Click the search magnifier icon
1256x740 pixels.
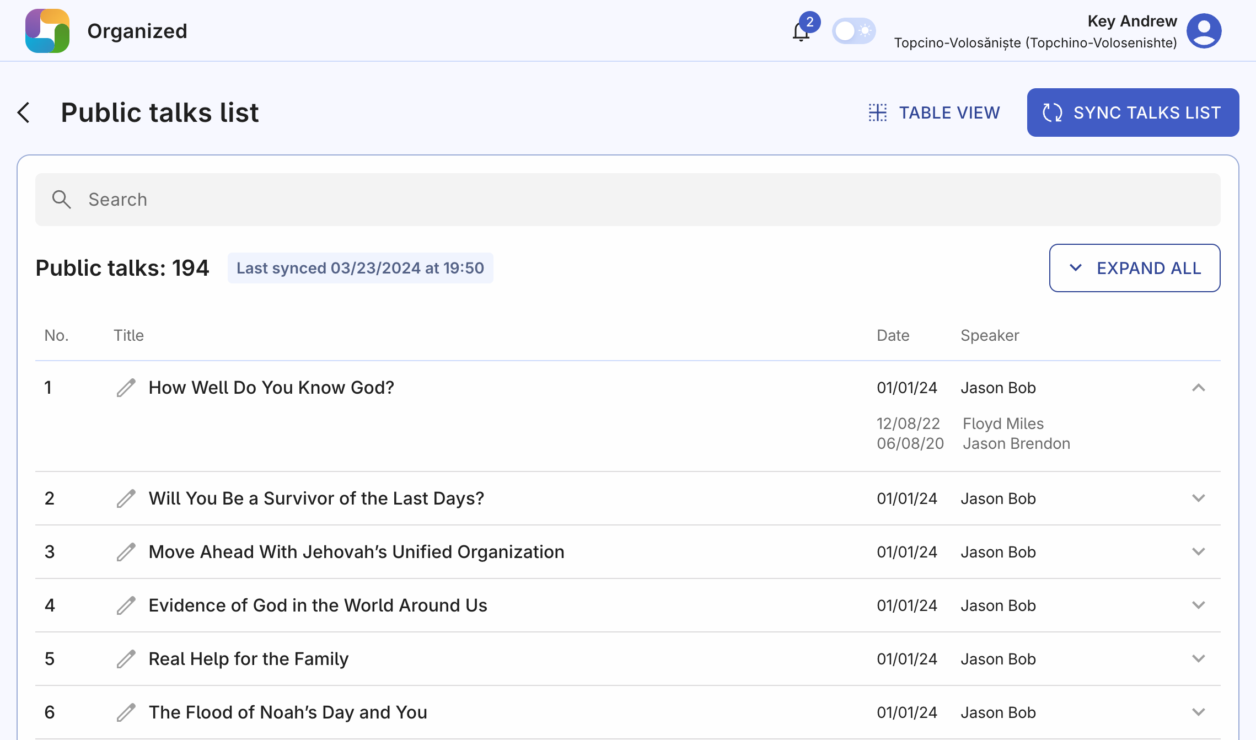click(62, 200)
